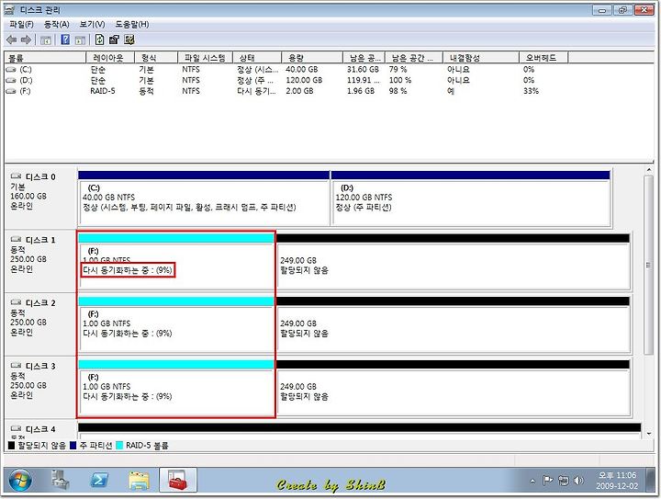
Task: Select 디스크 1 unallocated 249.00 GB space
Action: point(454,262)
